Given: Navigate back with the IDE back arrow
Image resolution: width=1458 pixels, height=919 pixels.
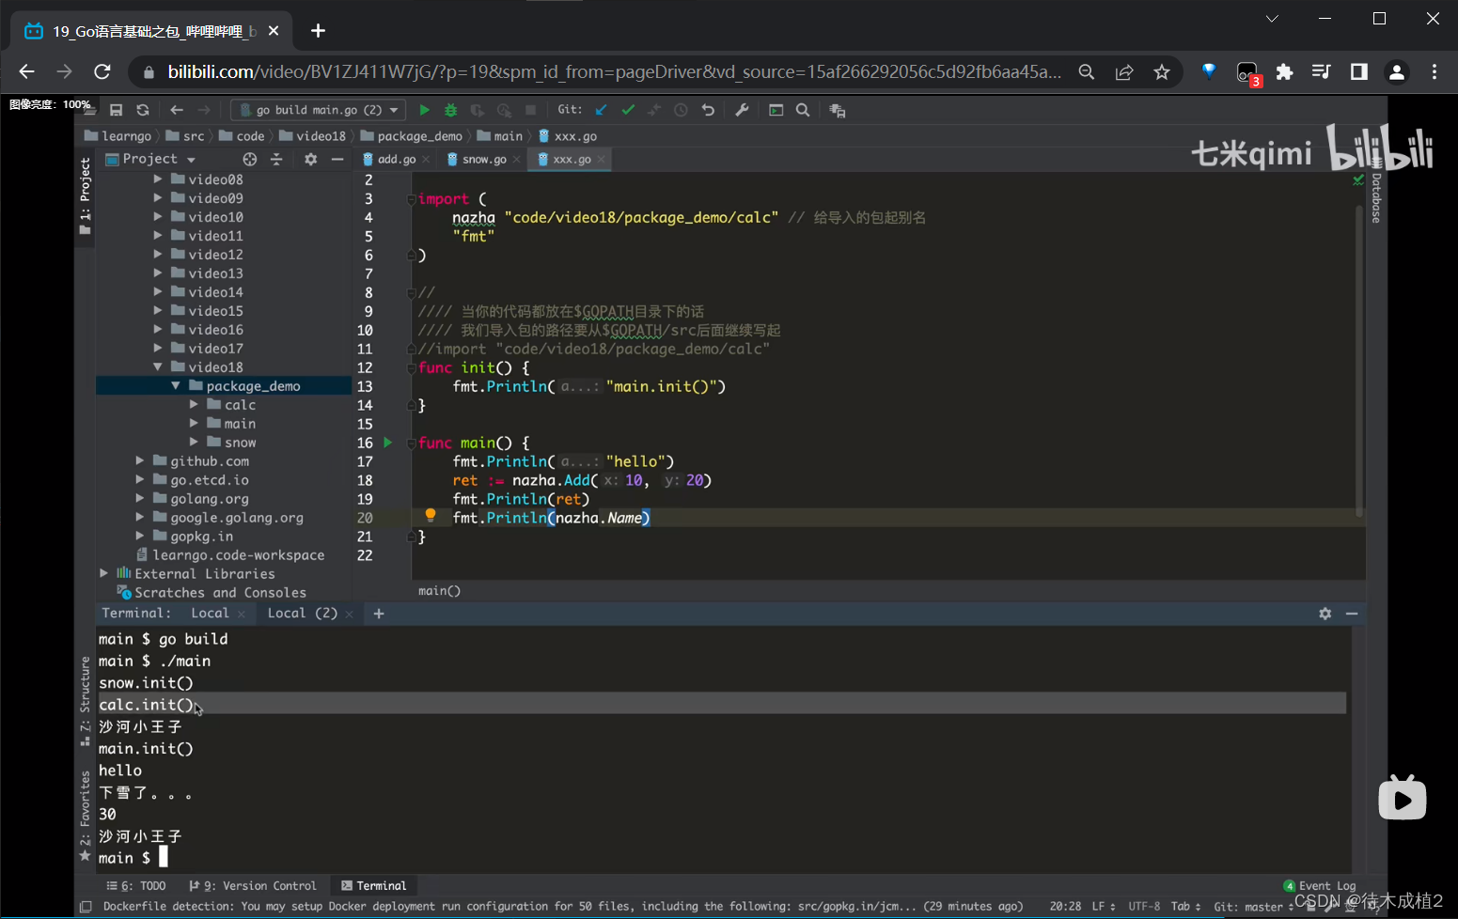Looking at the screenshot, I should [x=177, y=110].
